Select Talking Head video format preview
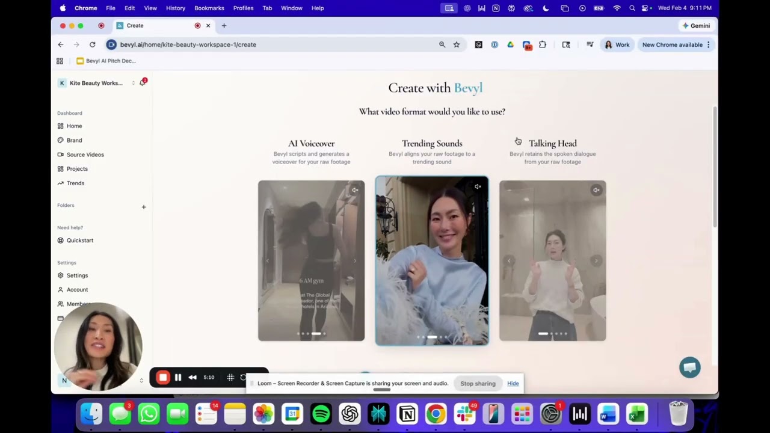770x433 pixels. tap(552, 260)
